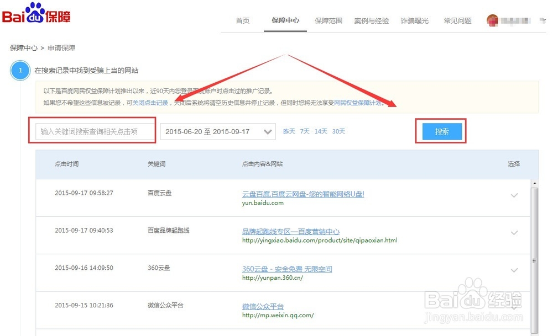Click the step indicator circle labeled 1
The height and width of the screenshot is (336, 553).
(x=20, y=71)
